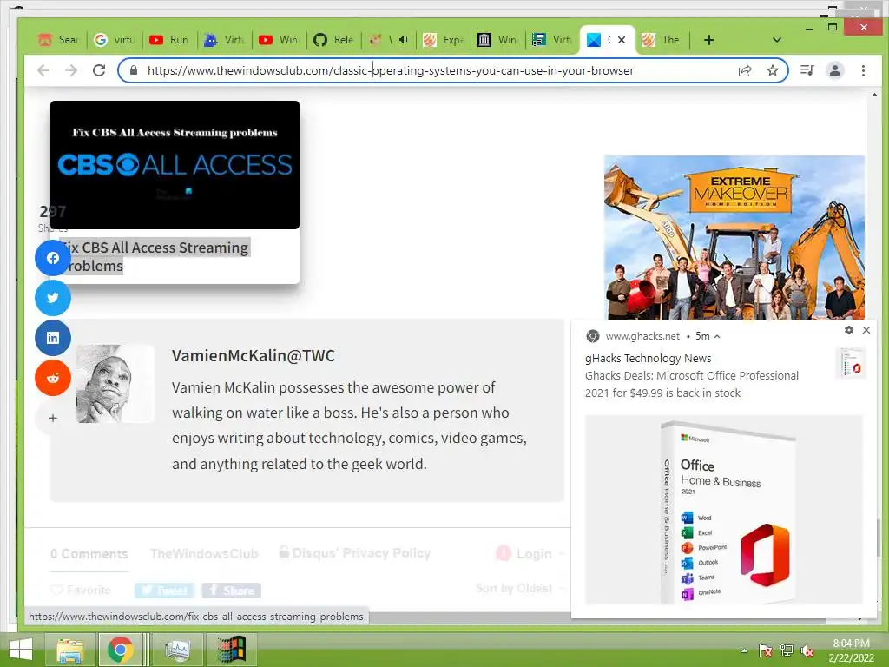Tweet this discussion
The image size is (889, 667).
pos(164,591)
